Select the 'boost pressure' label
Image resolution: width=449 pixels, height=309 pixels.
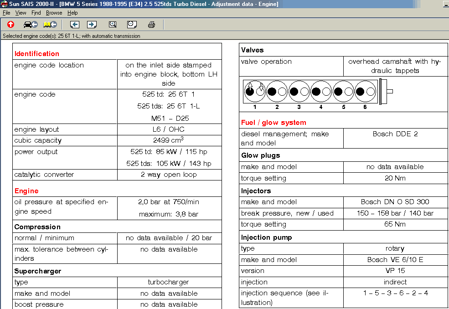(39, 304)
